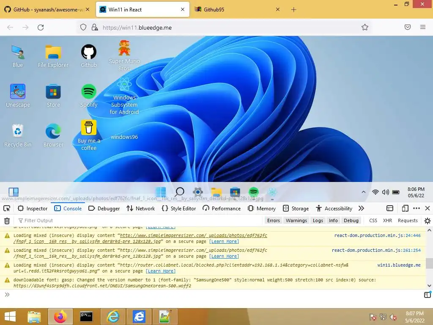The image size is (433, 325).
Task: Open the Unescape desktop icon
Action: [x=18, y=96]
